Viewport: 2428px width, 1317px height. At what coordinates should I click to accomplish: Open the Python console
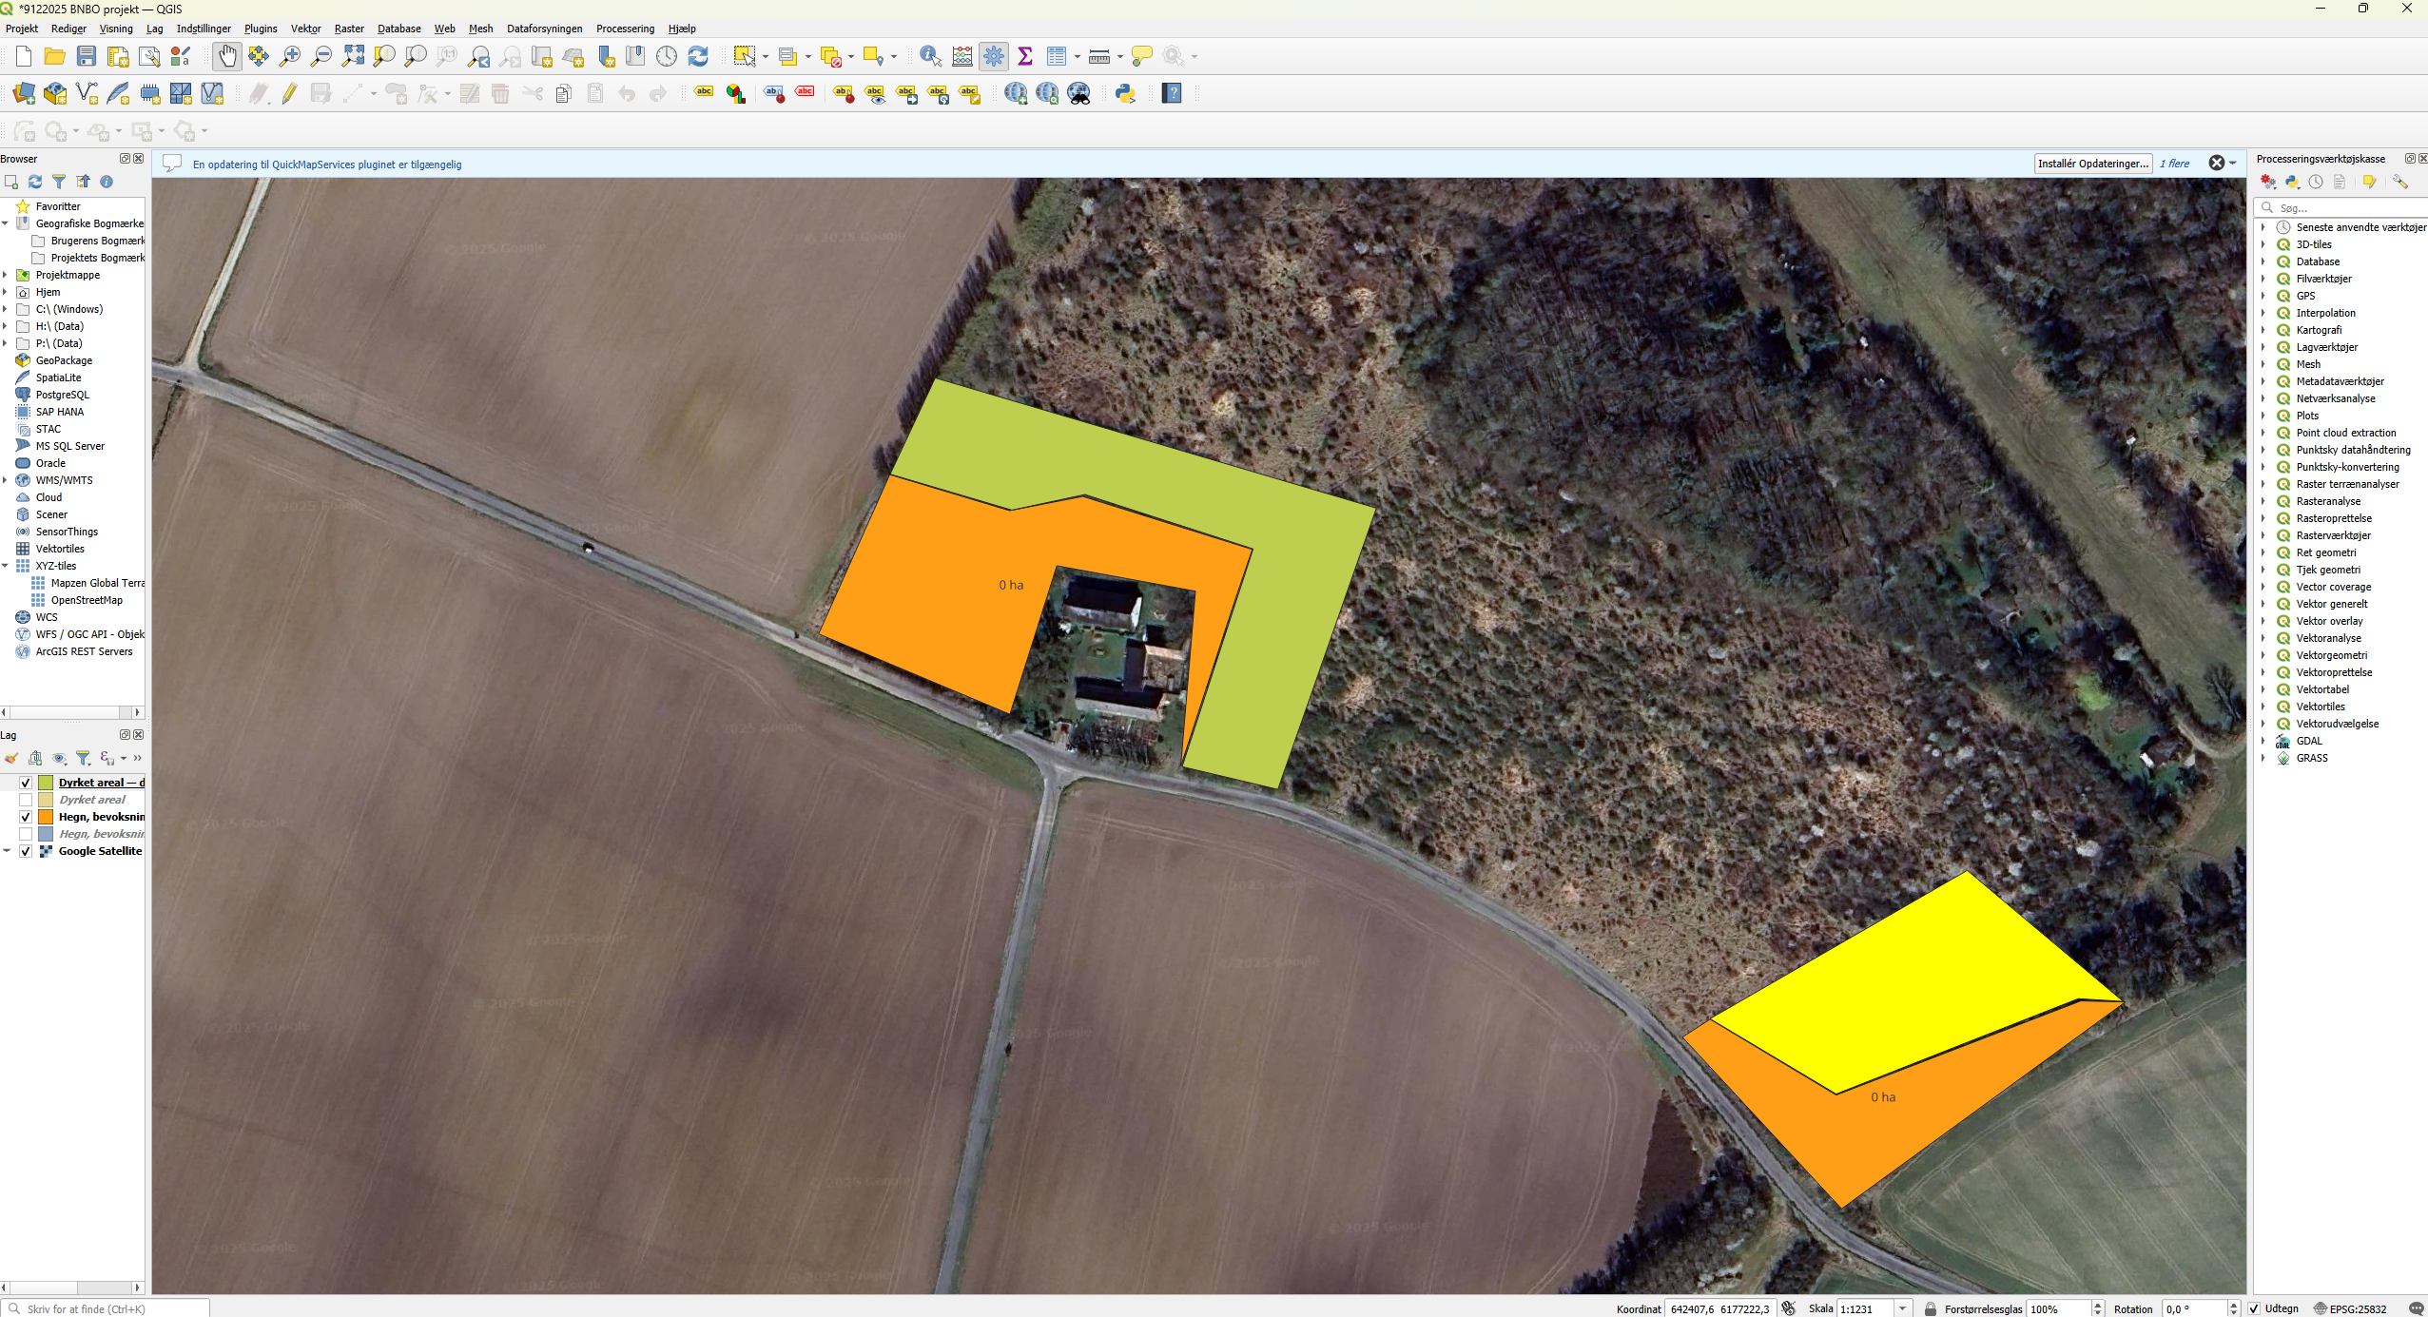[x=1125, y=93]
